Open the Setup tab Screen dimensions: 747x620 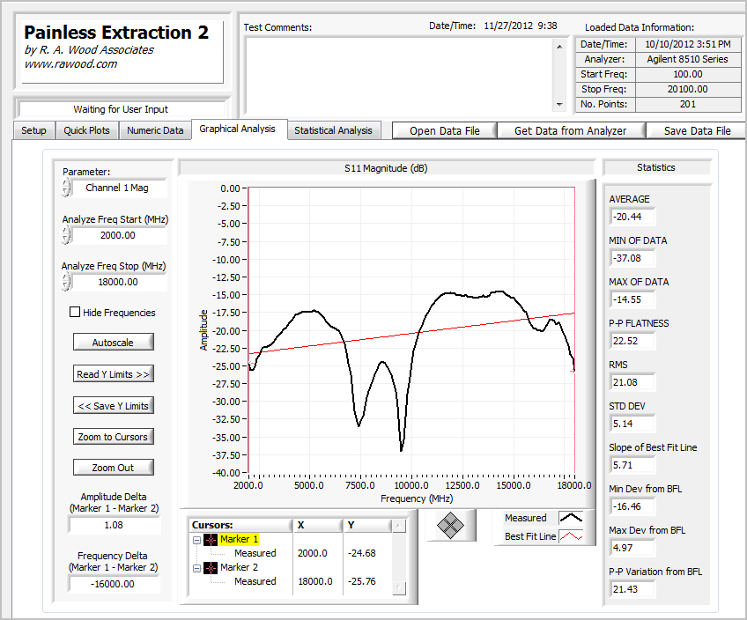click(x=33, y=130)
